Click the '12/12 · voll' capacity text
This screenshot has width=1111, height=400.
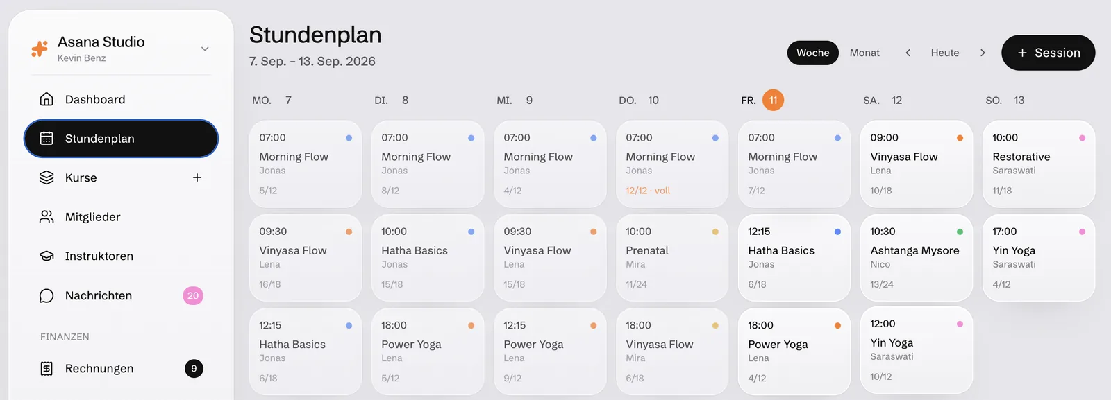point(648,191)
